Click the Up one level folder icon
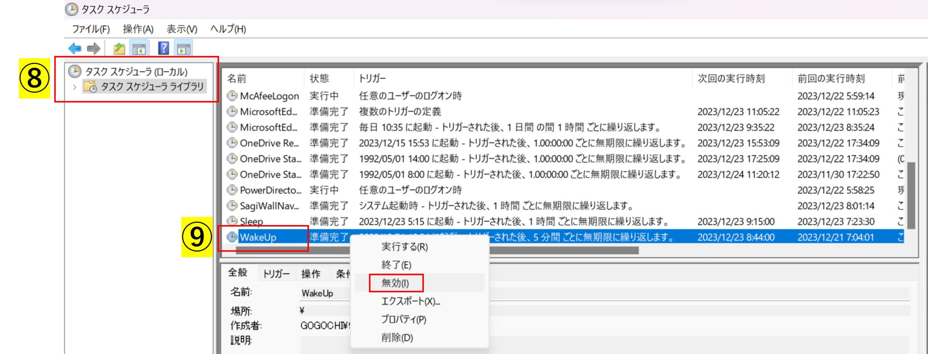Screen dimensions: 928x354 coord(119,48)
